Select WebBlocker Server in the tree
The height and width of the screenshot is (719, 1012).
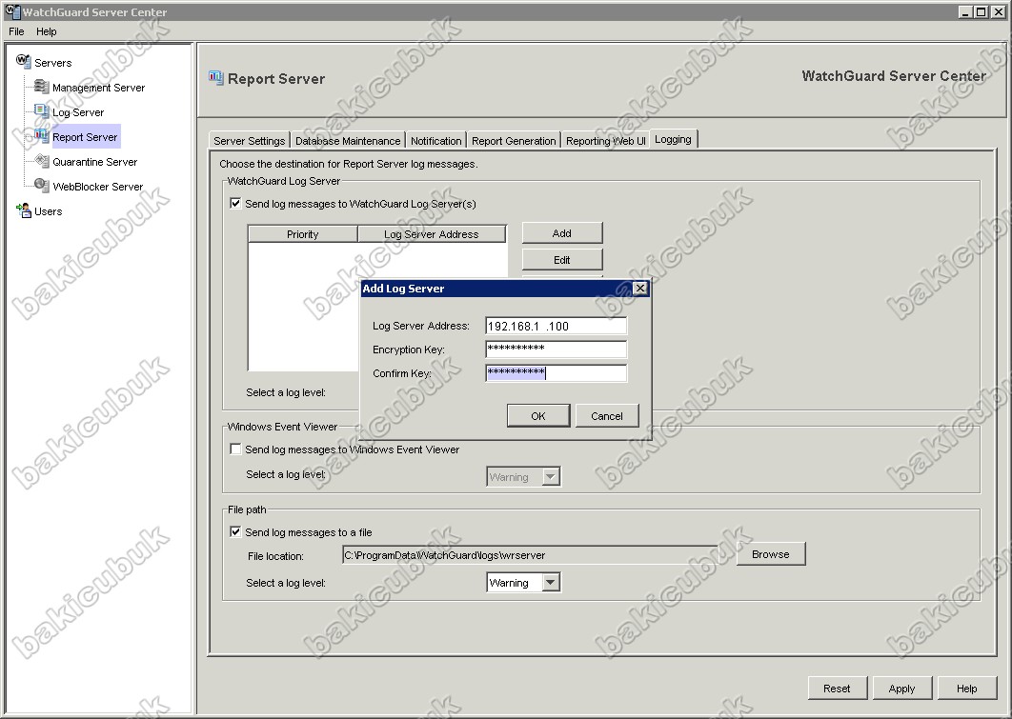97,187
